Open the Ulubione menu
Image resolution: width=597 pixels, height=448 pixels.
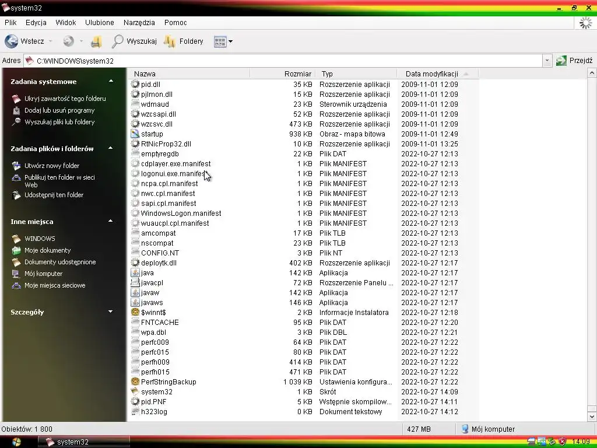pyautogui.click(x=100, y=23)
